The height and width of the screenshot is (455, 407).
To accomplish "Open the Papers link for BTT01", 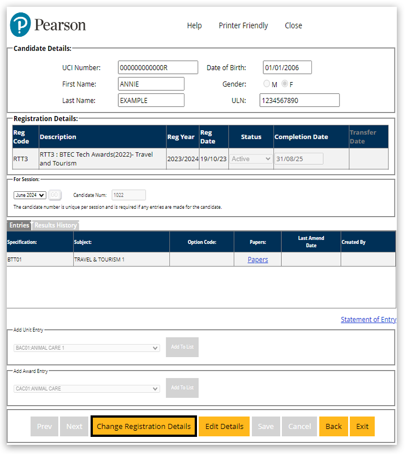I will tap(258, 260).
